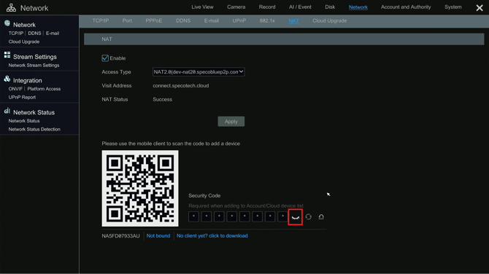Click the Network Status chart icon
489x274 pixels.
click(x=7, y=111)
